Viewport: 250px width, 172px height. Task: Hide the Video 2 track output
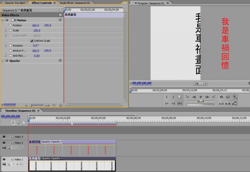click(x=4, y=143)
